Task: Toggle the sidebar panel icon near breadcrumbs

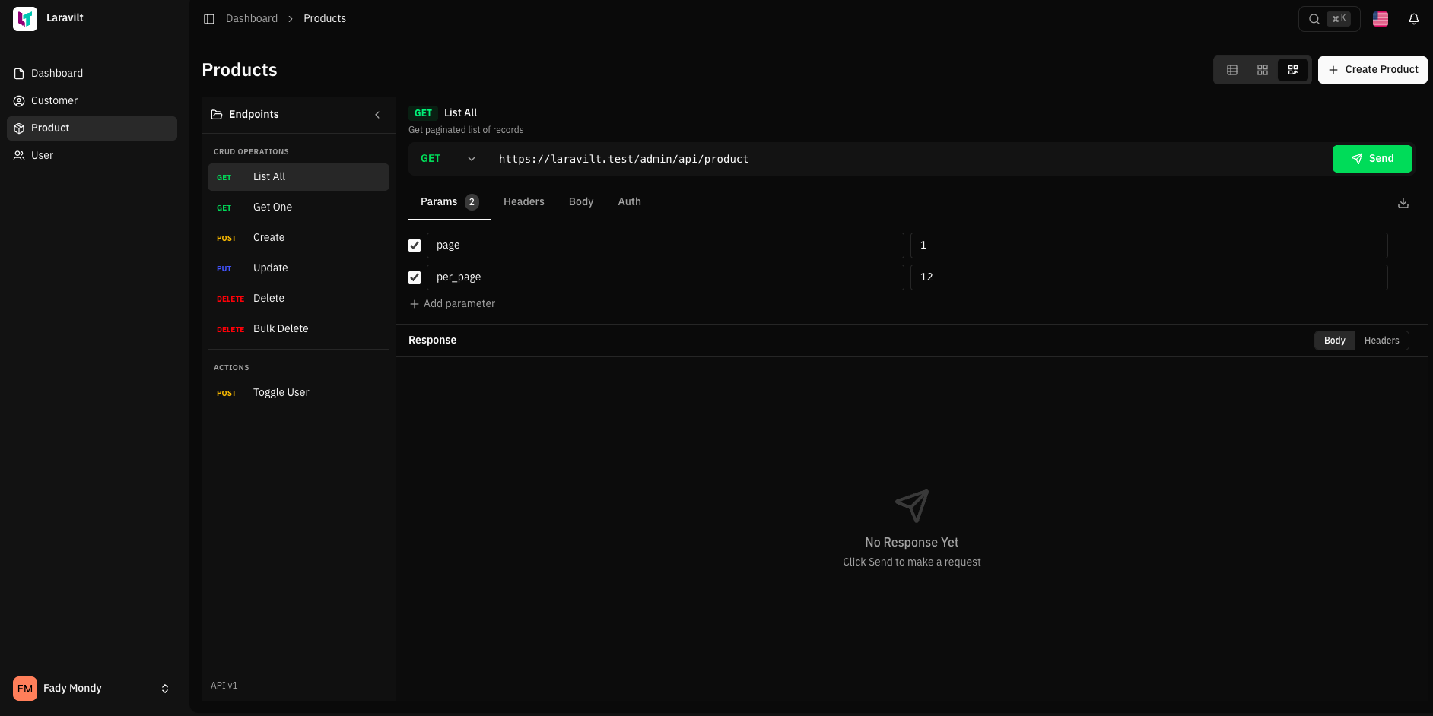Action: [209, 18]
